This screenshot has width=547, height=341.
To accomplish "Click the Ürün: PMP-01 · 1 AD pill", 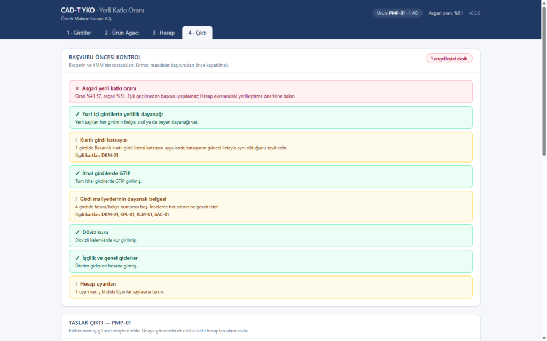I will [397, 13].
